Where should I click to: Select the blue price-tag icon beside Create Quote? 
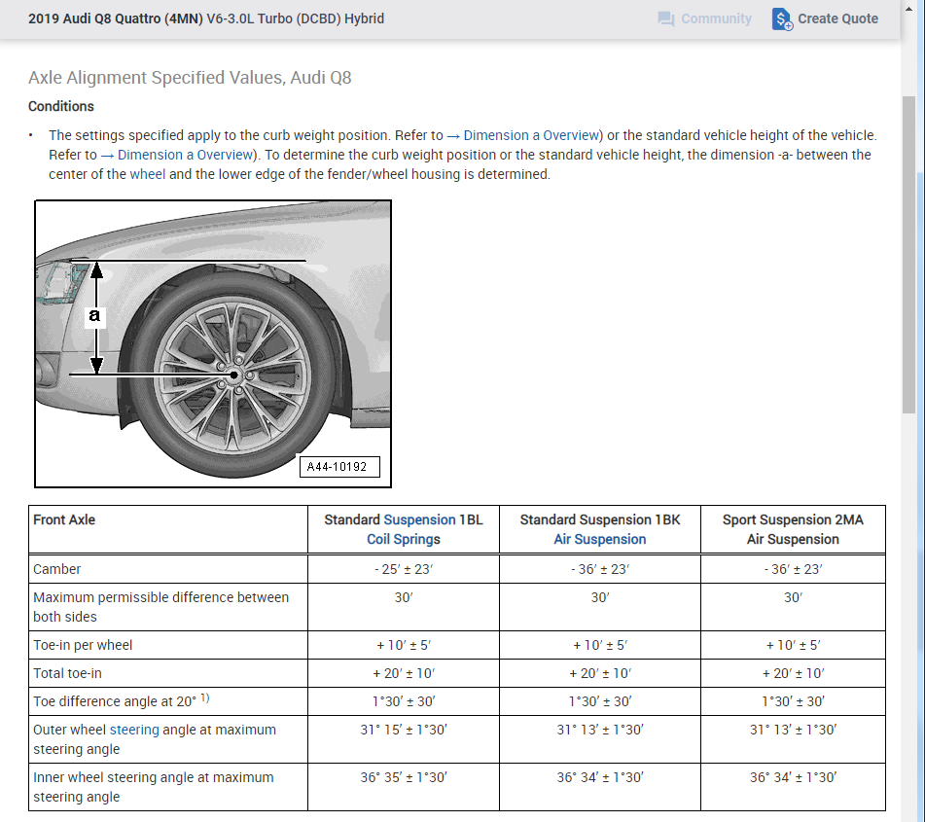point(780,18)
